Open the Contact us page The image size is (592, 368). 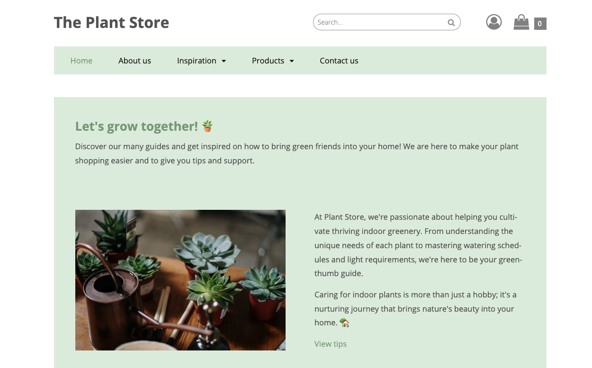click(x=339, y=61)
